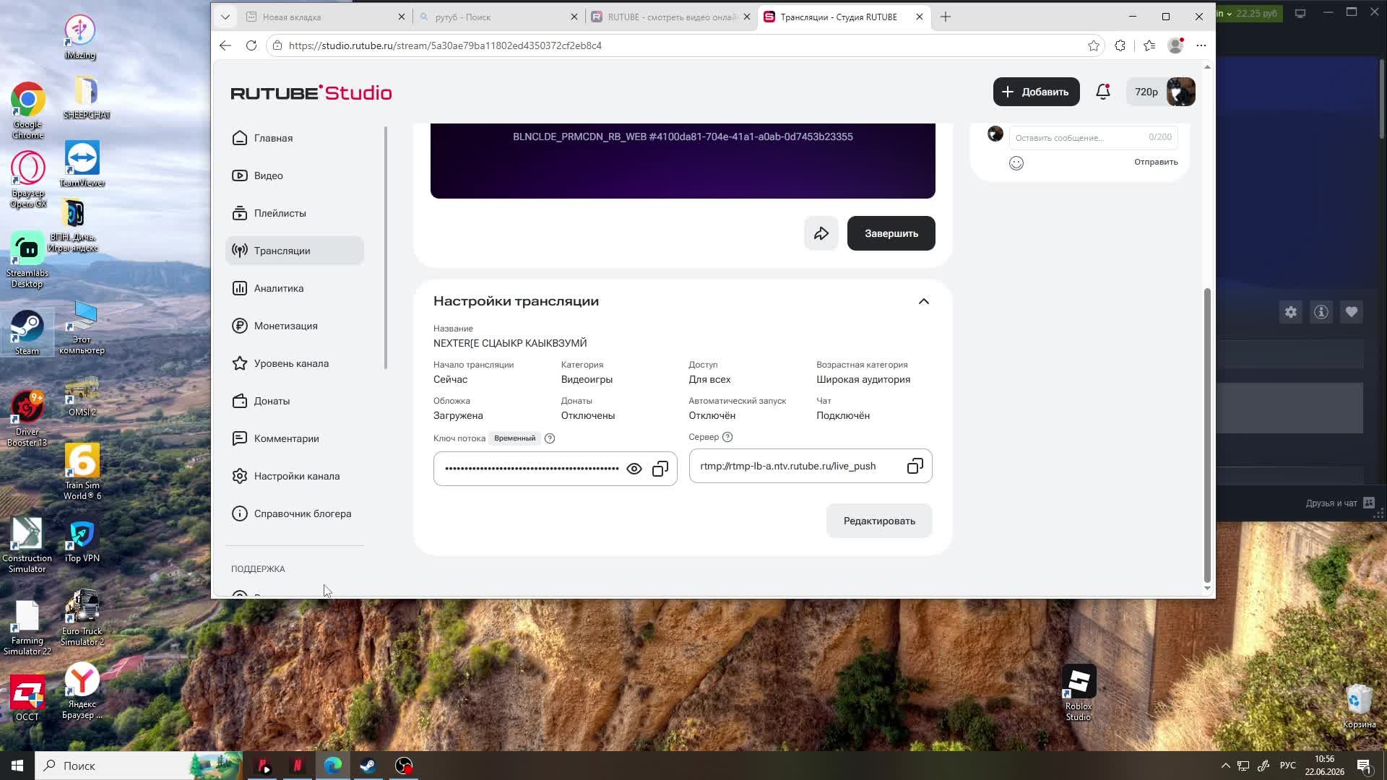Favorite the game with the heart icon

[x=1352, y=312]
